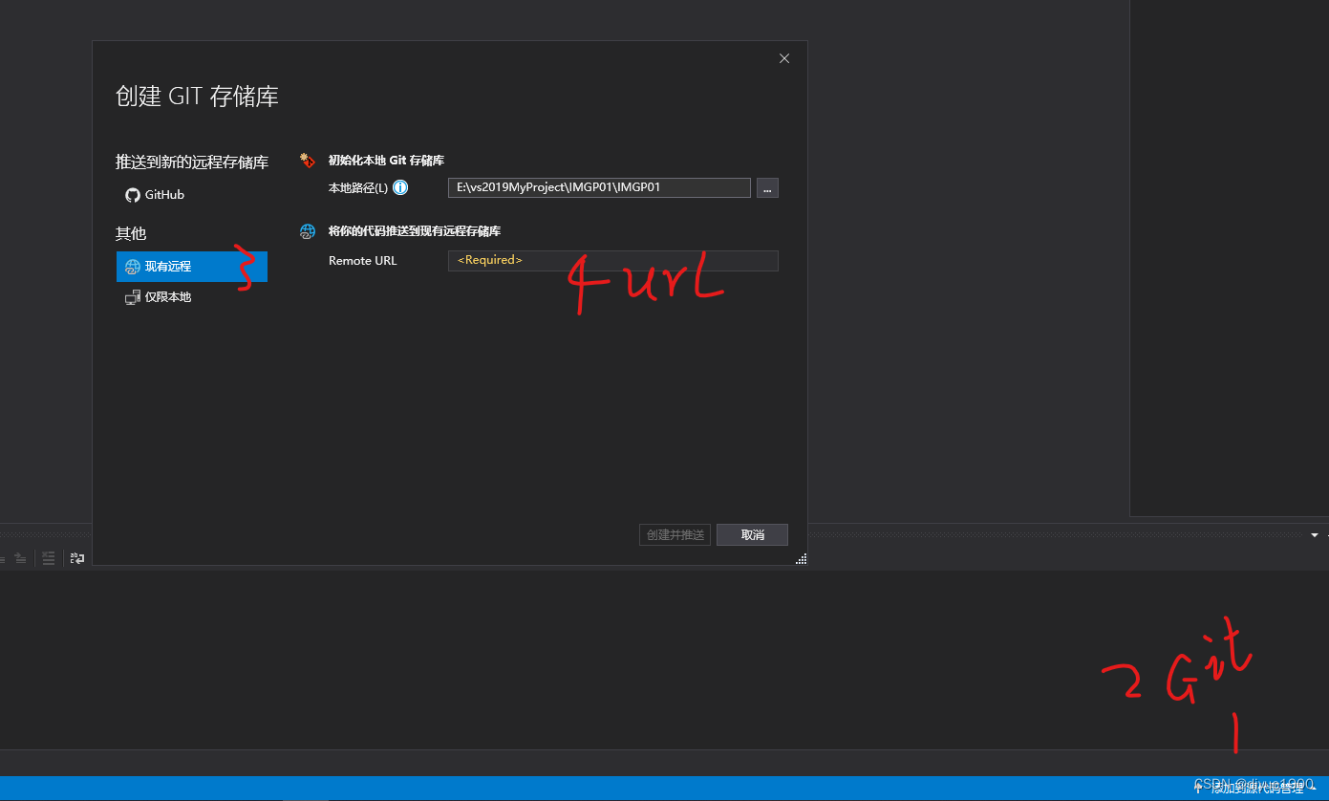
Task: Click the clear all icon in output toolbar
Action: tap(49, 558)
